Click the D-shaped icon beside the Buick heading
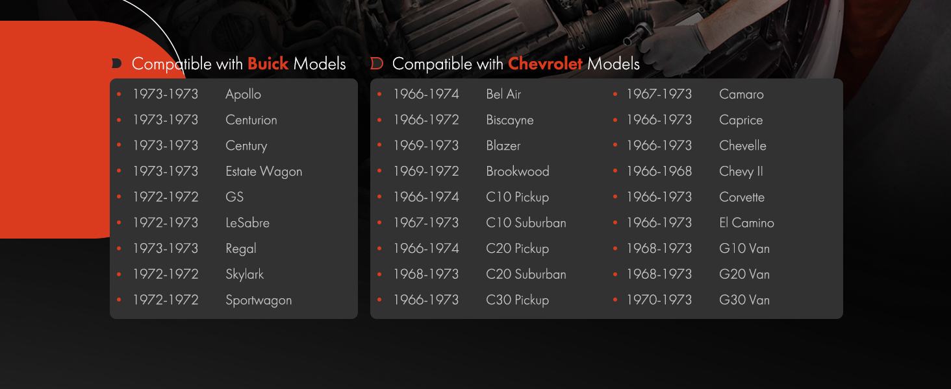 (117, 64)
